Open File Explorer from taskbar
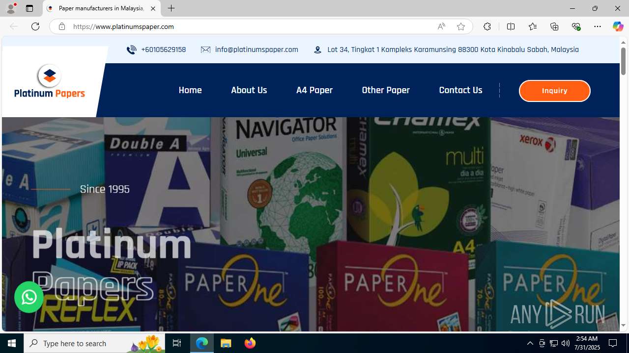629x353 pixels. tap(226, 343)
